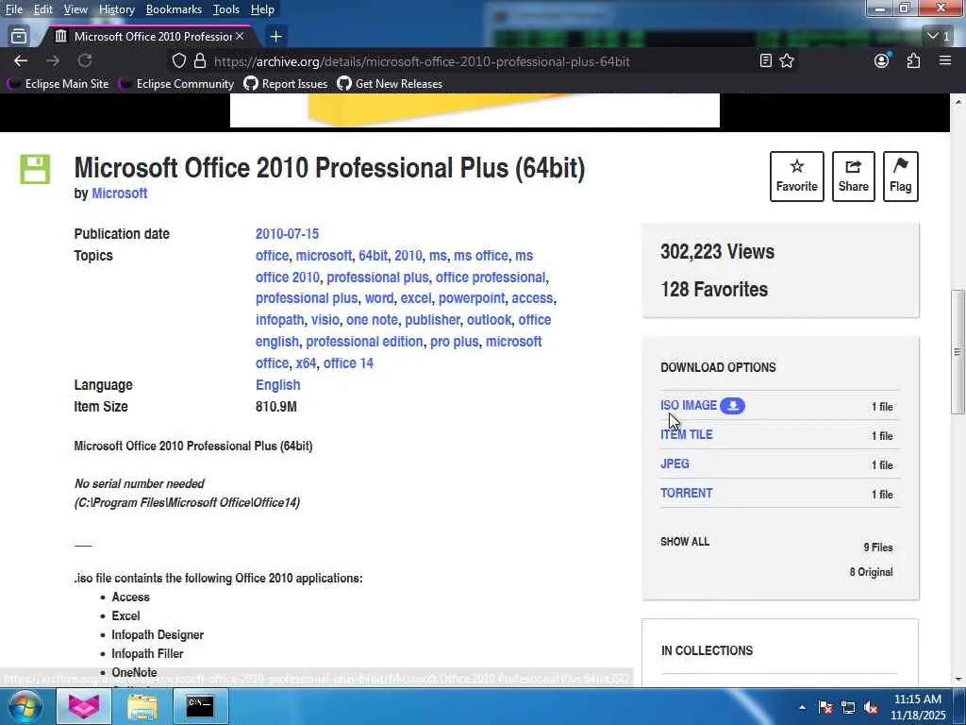This screenshot has width=966, height=725.
Task: Open the office 14 topic link
Action: pos(348,363)
